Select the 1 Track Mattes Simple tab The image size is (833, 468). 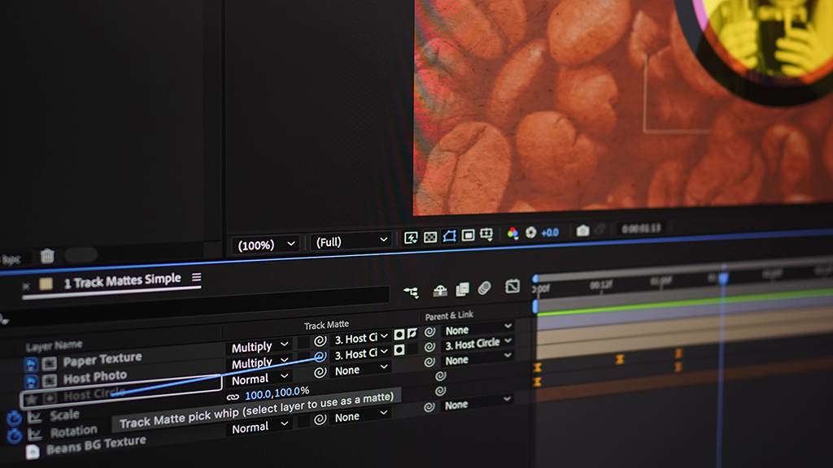122,280
